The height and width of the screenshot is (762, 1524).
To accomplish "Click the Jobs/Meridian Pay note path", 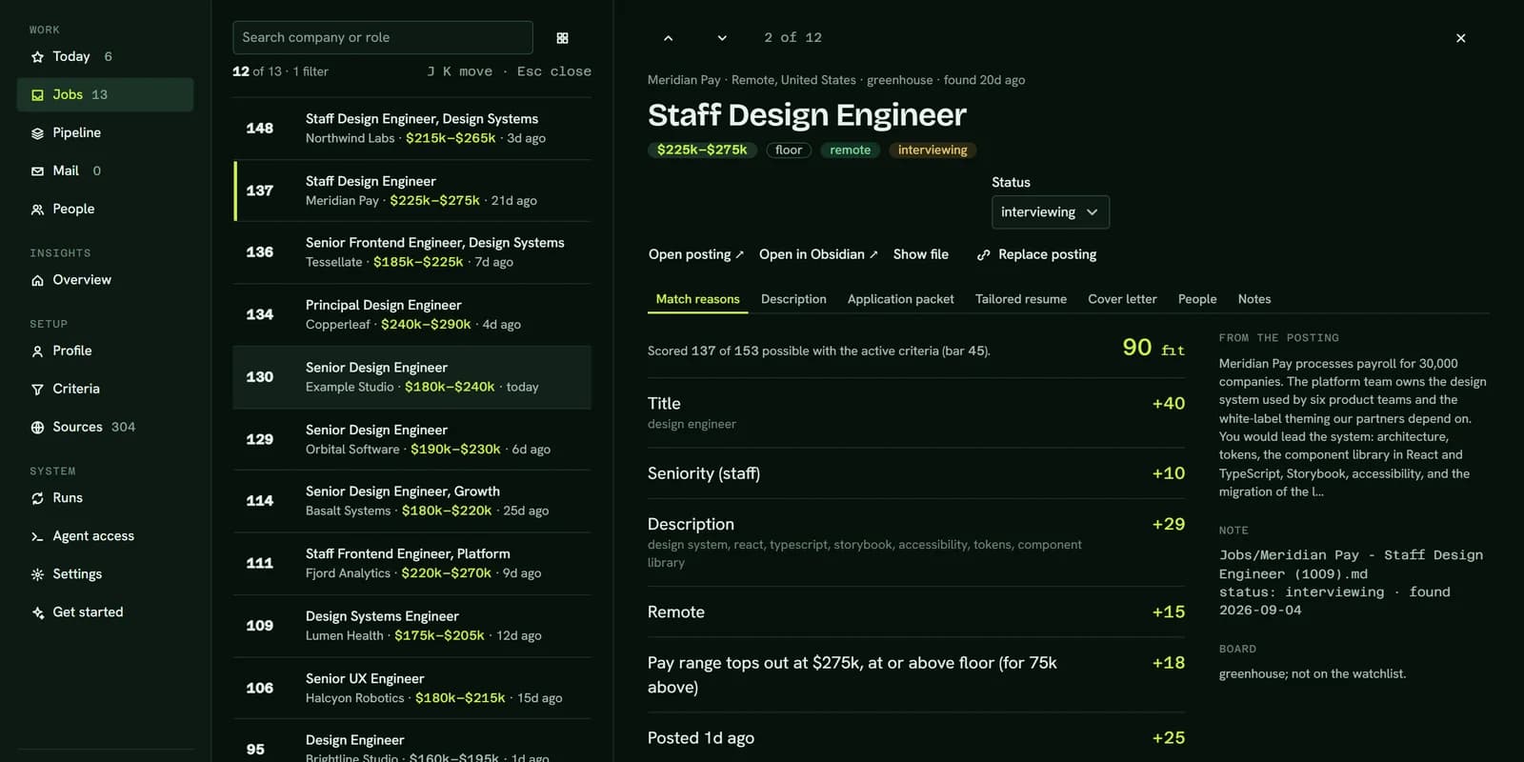I will [x=1351, y=564].
